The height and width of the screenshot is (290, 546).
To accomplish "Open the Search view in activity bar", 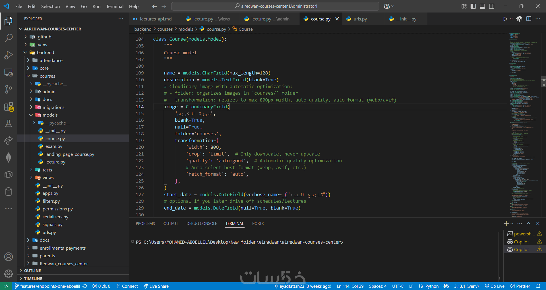I will point(9,38).
